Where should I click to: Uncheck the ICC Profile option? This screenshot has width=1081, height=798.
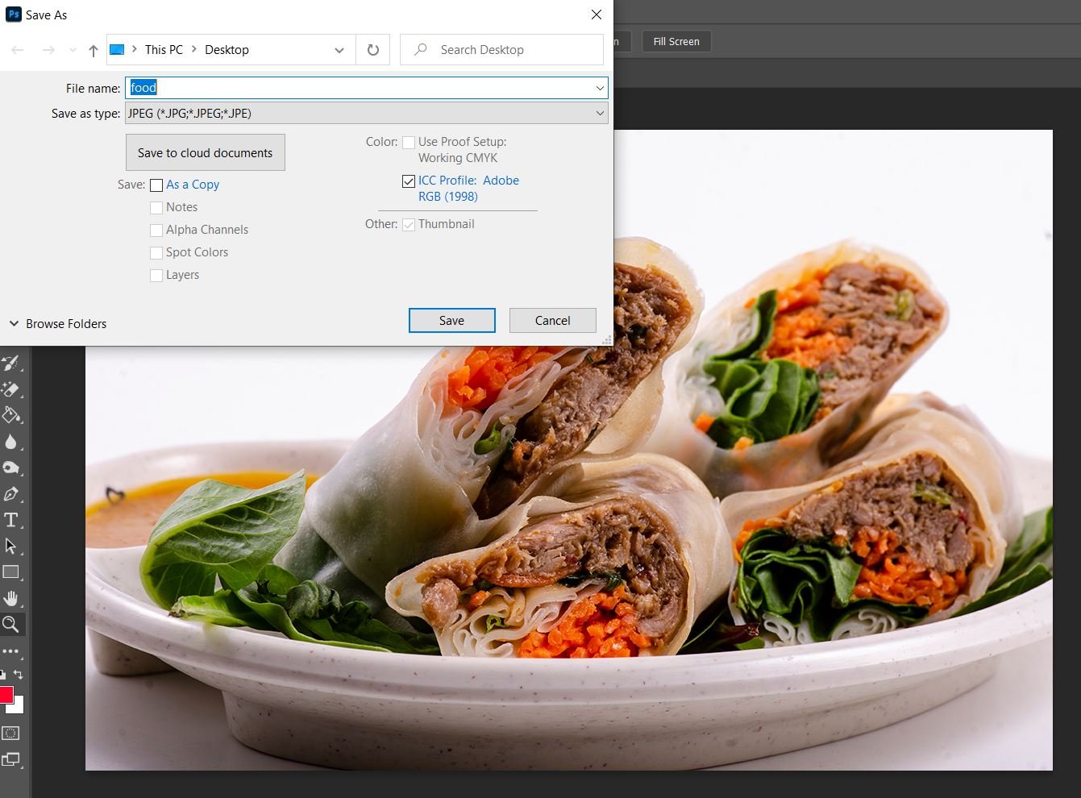[x=409, y=181]
